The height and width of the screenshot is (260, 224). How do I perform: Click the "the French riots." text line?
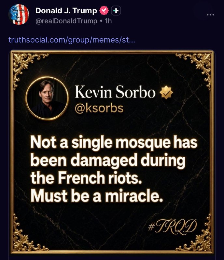pos(86,177)
